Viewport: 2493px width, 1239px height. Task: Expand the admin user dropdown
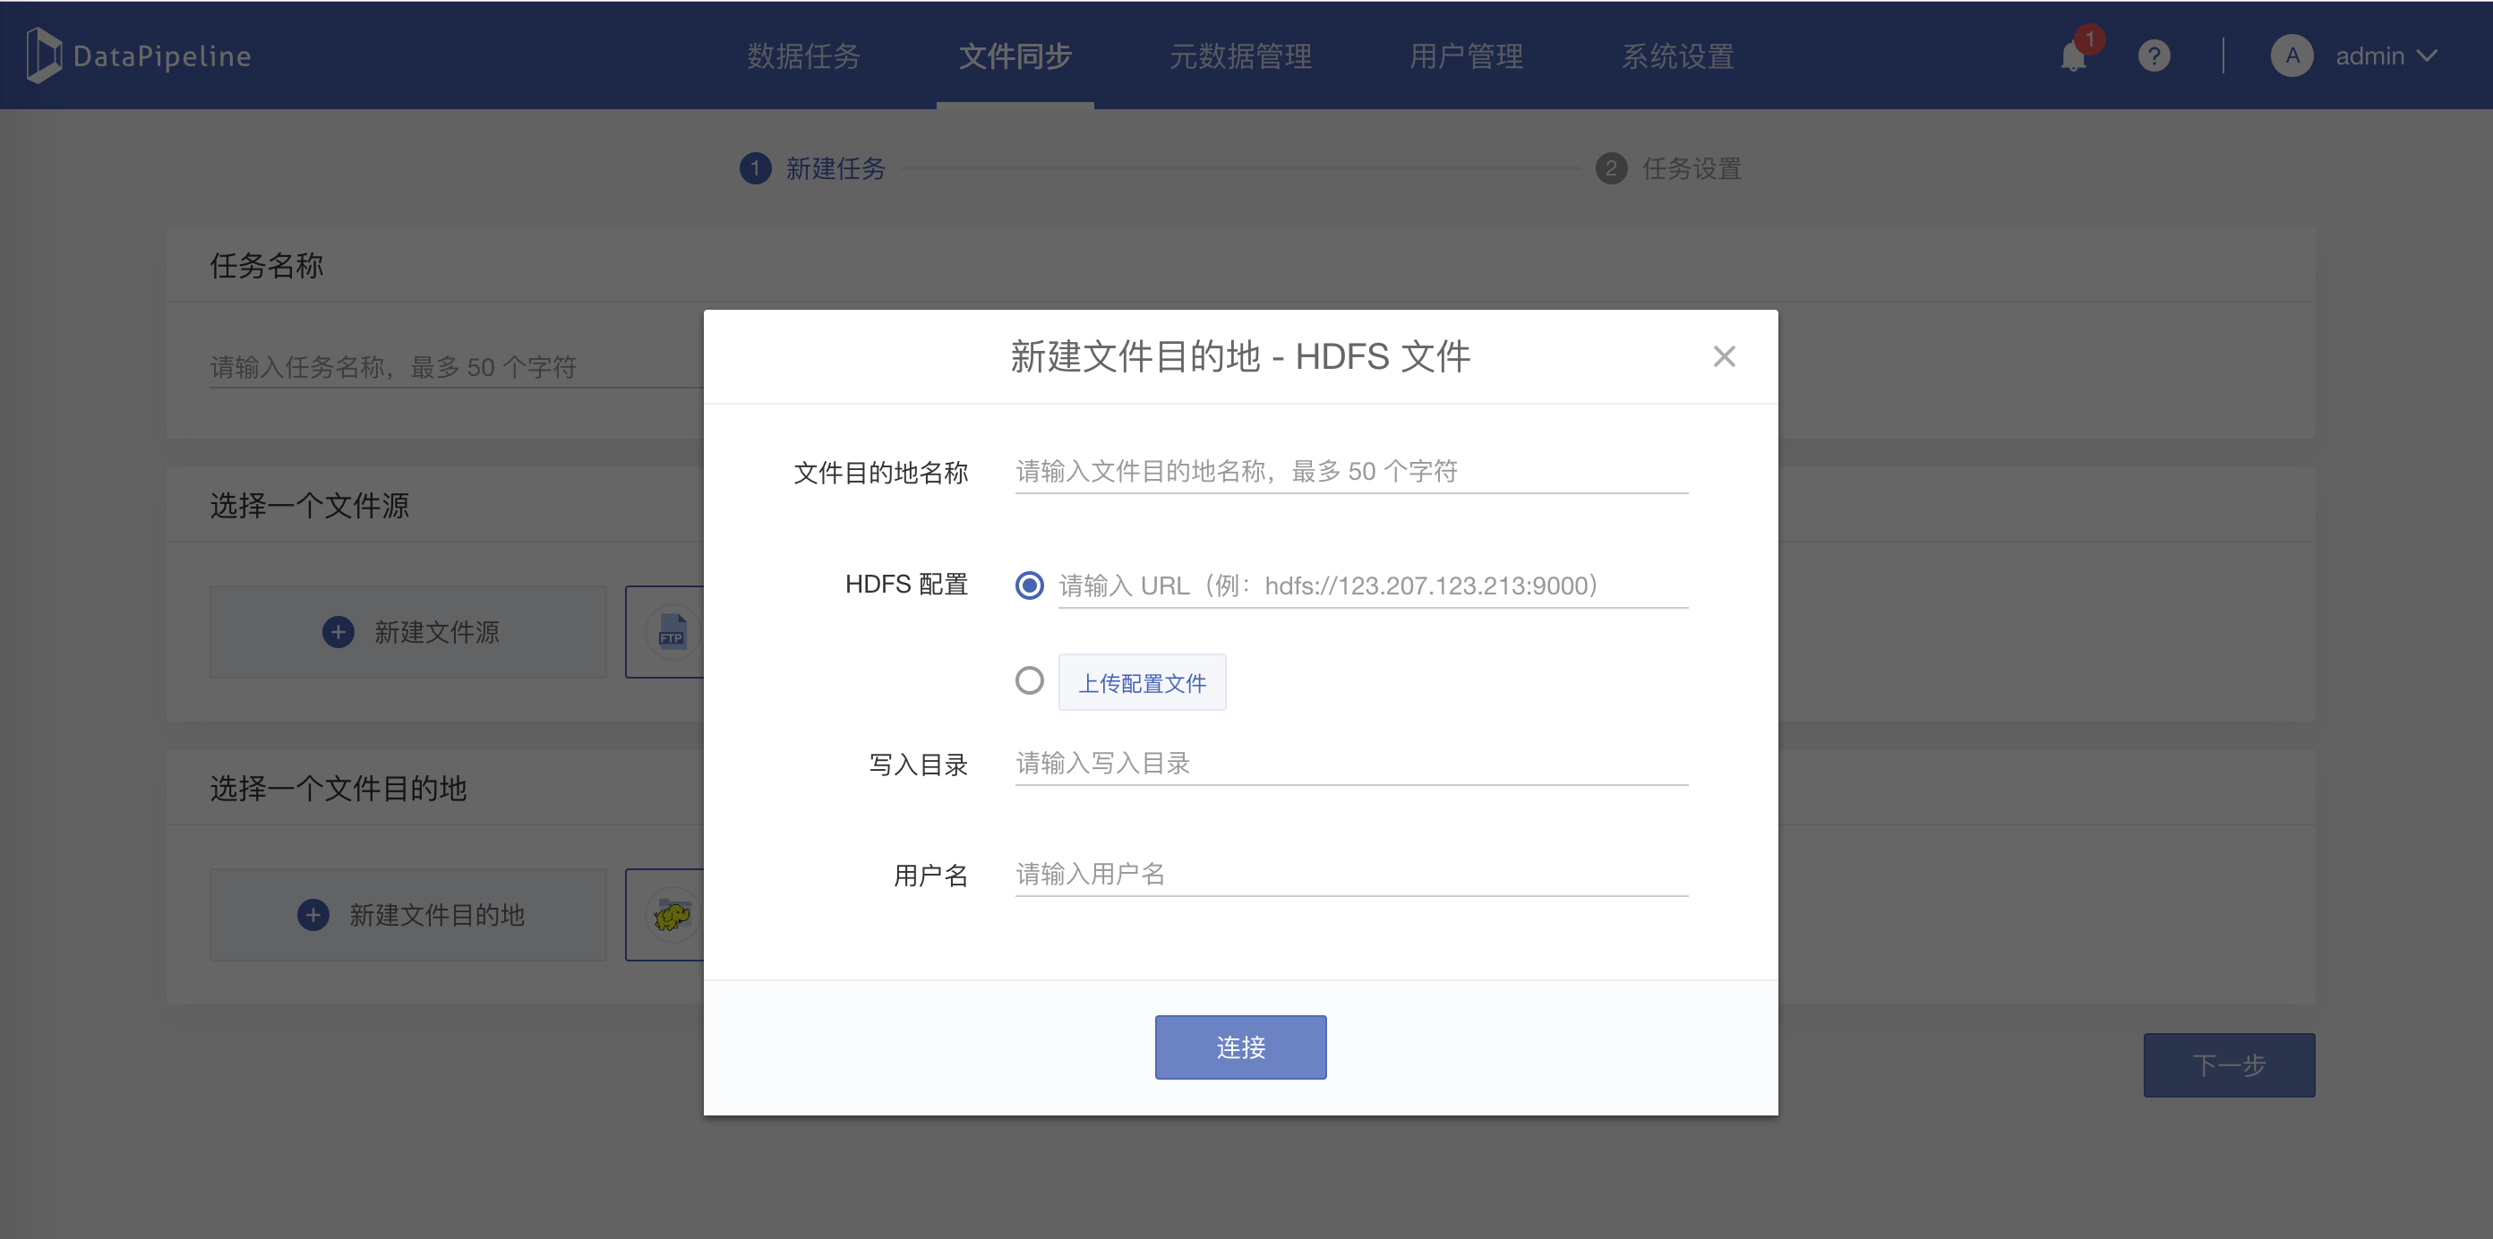[2426, 56]
